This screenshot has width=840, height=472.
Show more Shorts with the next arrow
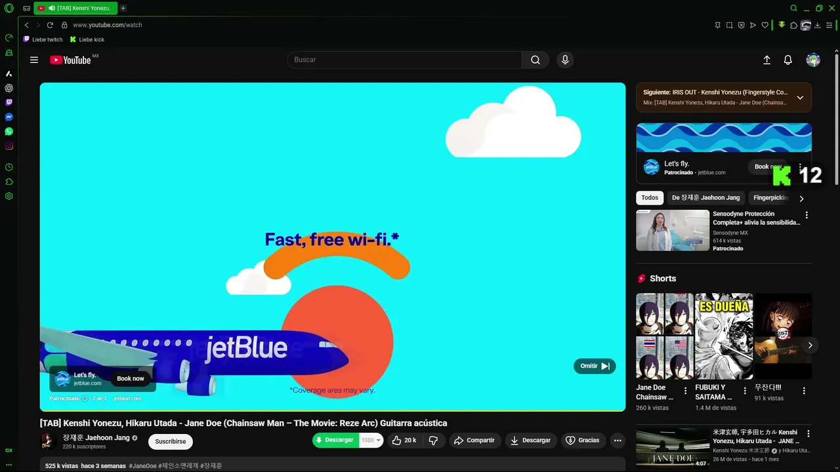point(810,345)
